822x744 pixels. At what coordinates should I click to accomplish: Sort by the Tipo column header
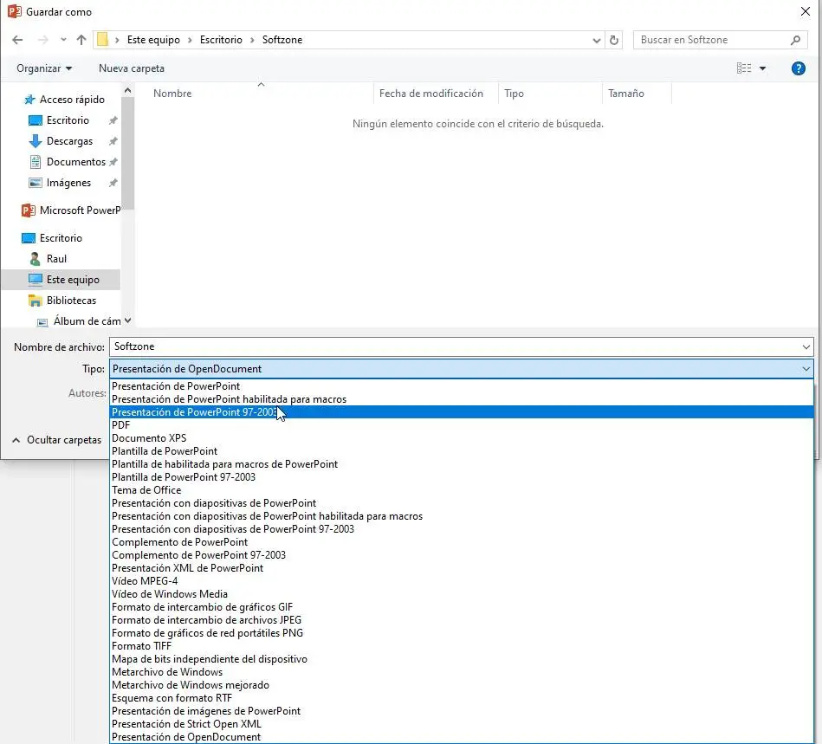point(514,94)
